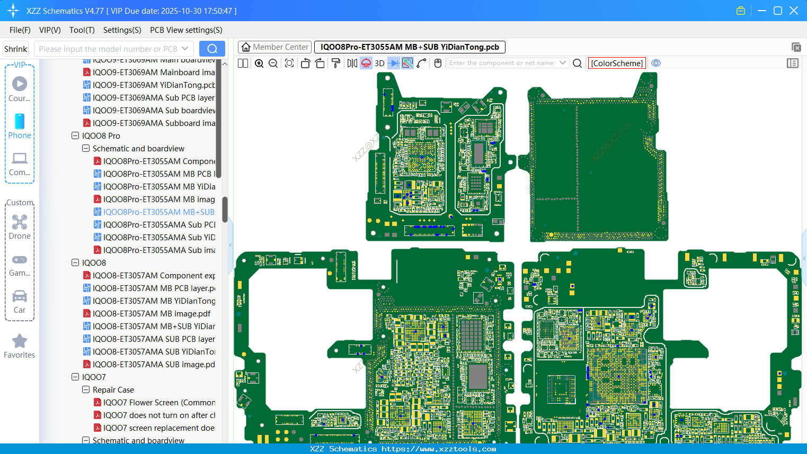Click the zoom out magnifier icon
The width and height of the screenshot is (807, 454).
(273, 63)
